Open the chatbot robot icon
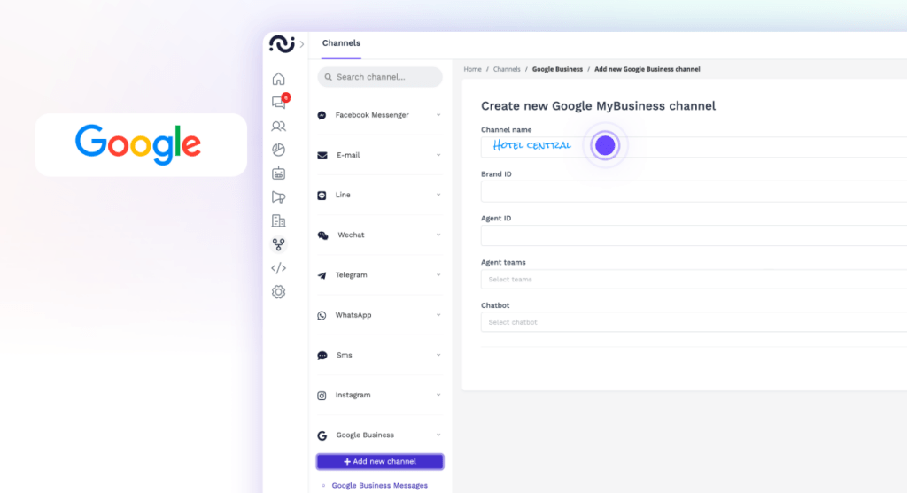This screenshot has height=493, width=907. (x=278, y=173)
